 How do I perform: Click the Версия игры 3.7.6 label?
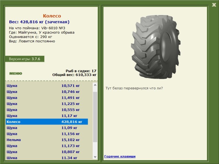tap(25, 59)
